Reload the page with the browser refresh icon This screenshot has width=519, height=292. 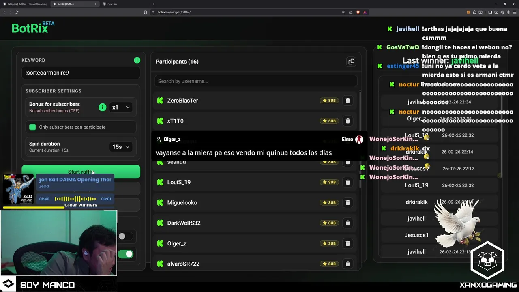coord(17,12)
